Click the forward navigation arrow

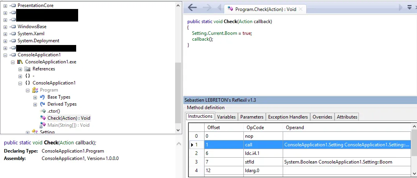(208, 8)
